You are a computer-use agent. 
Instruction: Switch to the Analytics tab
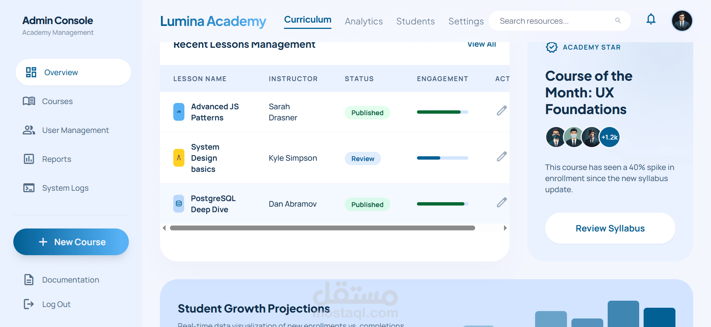click(364, 21)
